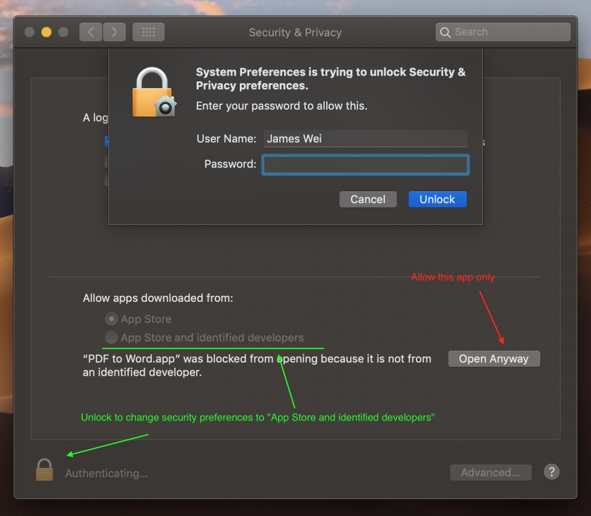Click the padlock icon beside Authenticating
Image resolution: width=591 pixels, height=516 pixels.
click(44, 470)
